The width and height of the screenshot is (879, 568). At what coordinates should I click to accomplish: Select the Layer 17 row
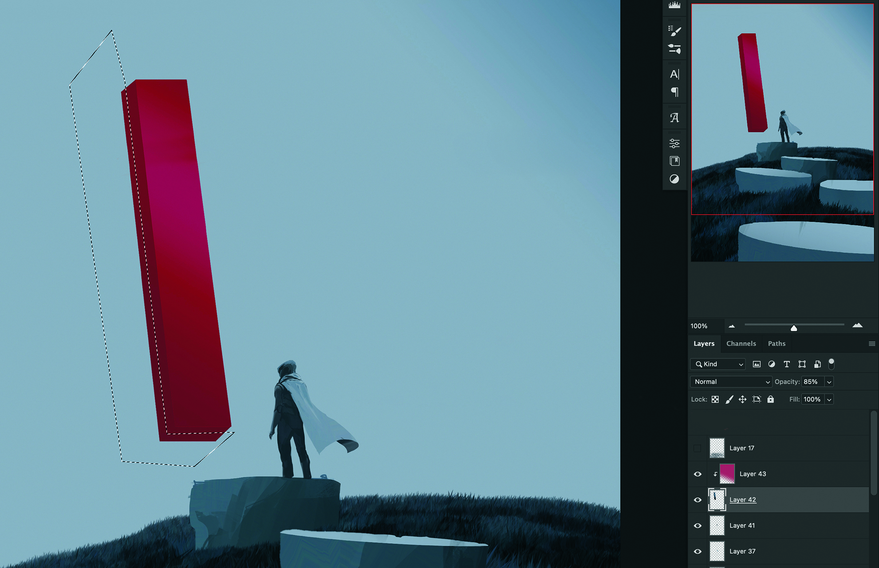pyautogui.click(x=779, y=448)
